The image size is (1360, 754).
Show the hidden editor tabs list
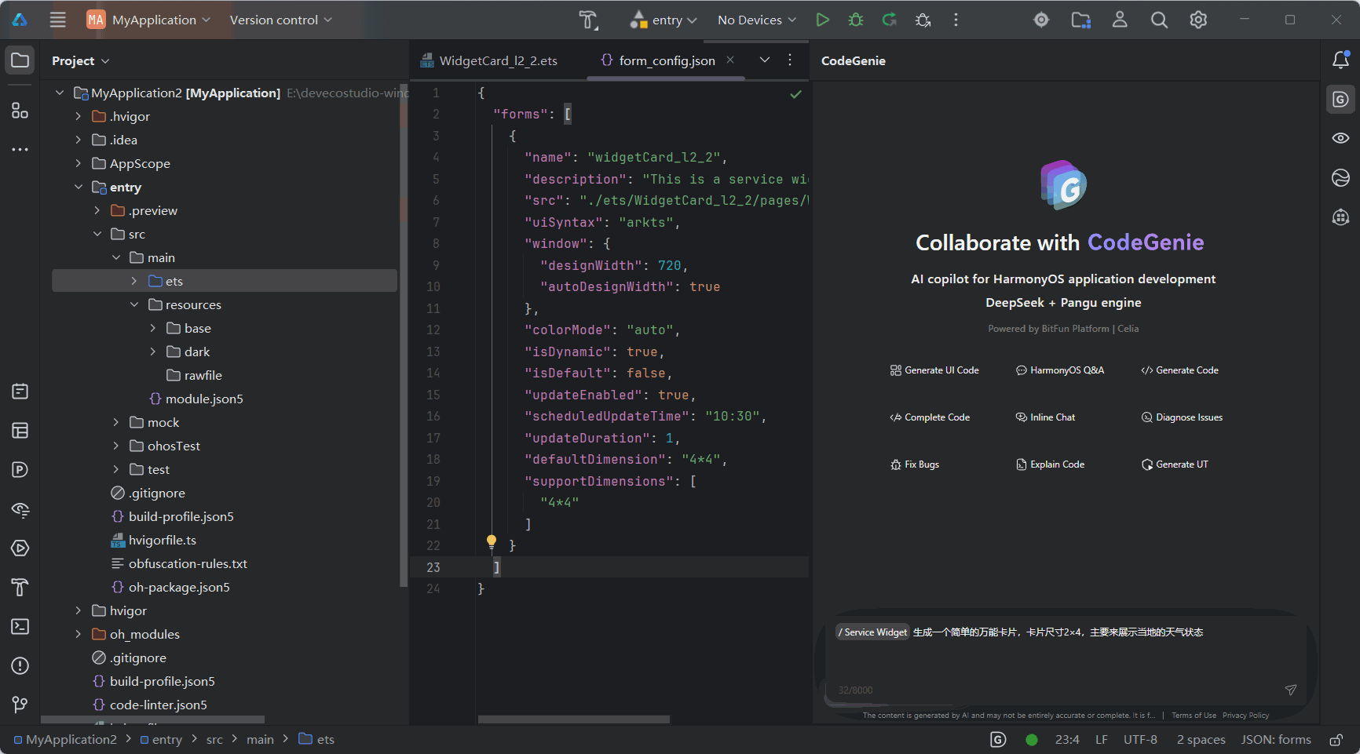(x=764, y=60)
